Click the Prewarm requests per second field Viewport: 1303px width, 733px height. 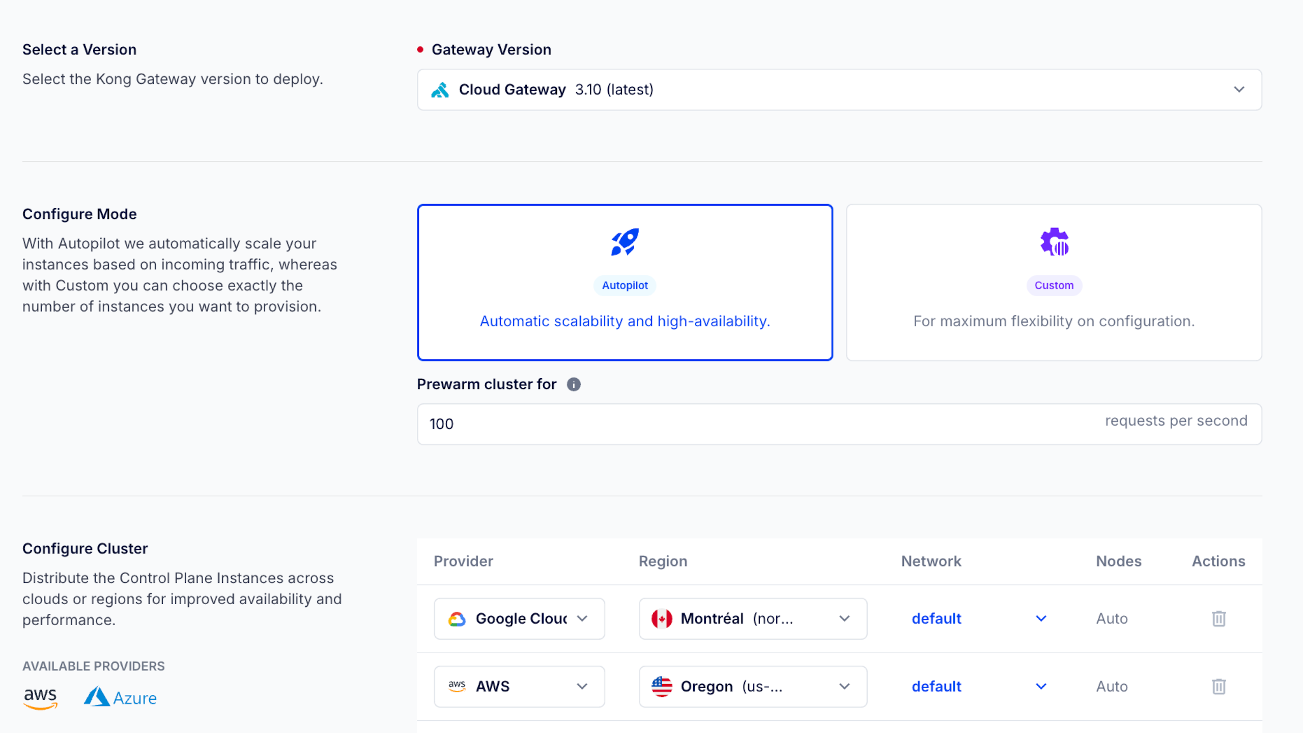pos(713,424)
